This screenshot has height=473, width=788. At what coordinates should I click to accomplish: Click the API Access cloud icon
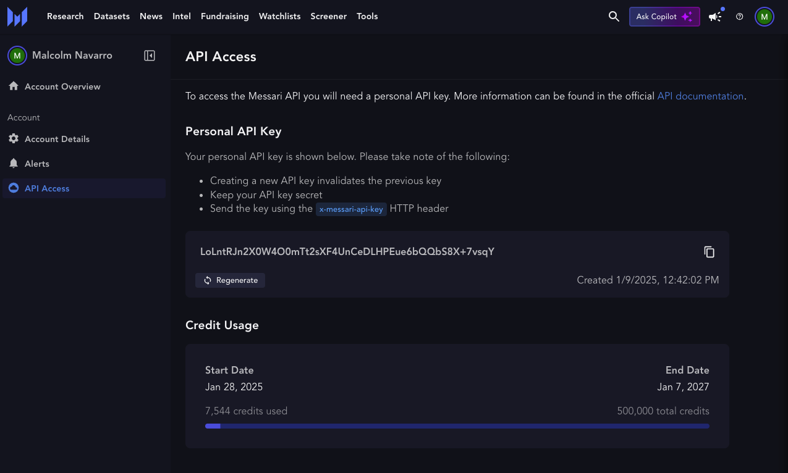(x=14, y=188)
